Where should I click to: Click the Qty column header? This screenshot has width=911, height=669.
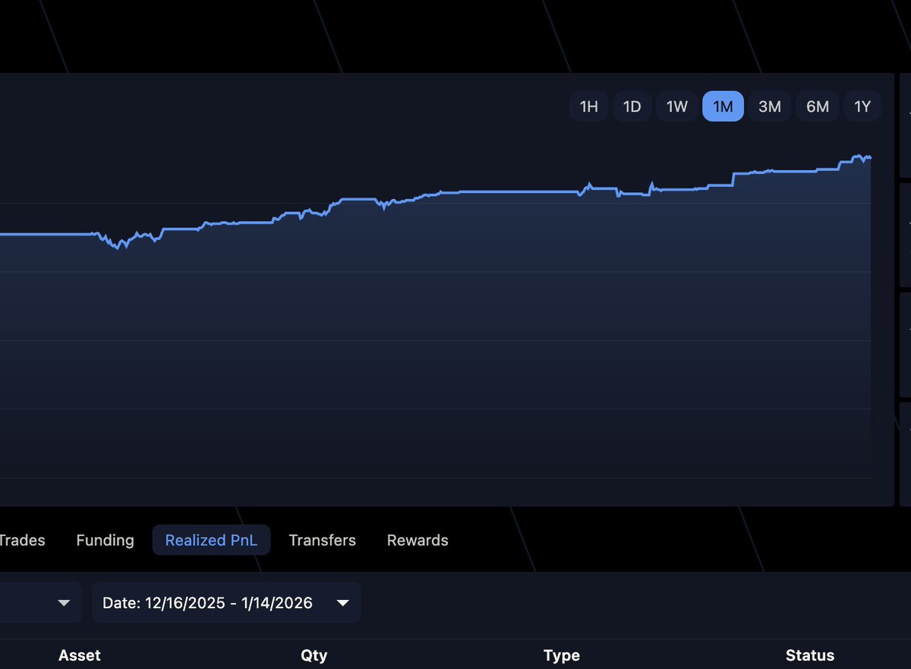click(314, 655)
